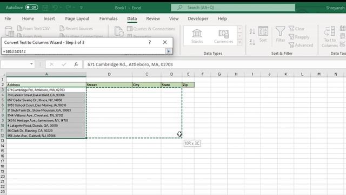The height and width of the screenshot is (195, 346).
Task: Open the File menu
Action: pos(8,18)
